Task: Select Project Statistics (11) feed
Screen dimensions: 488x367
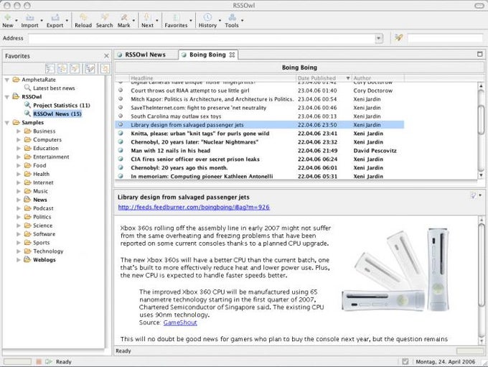Action: pyautogui.click(x=62, y=106)
